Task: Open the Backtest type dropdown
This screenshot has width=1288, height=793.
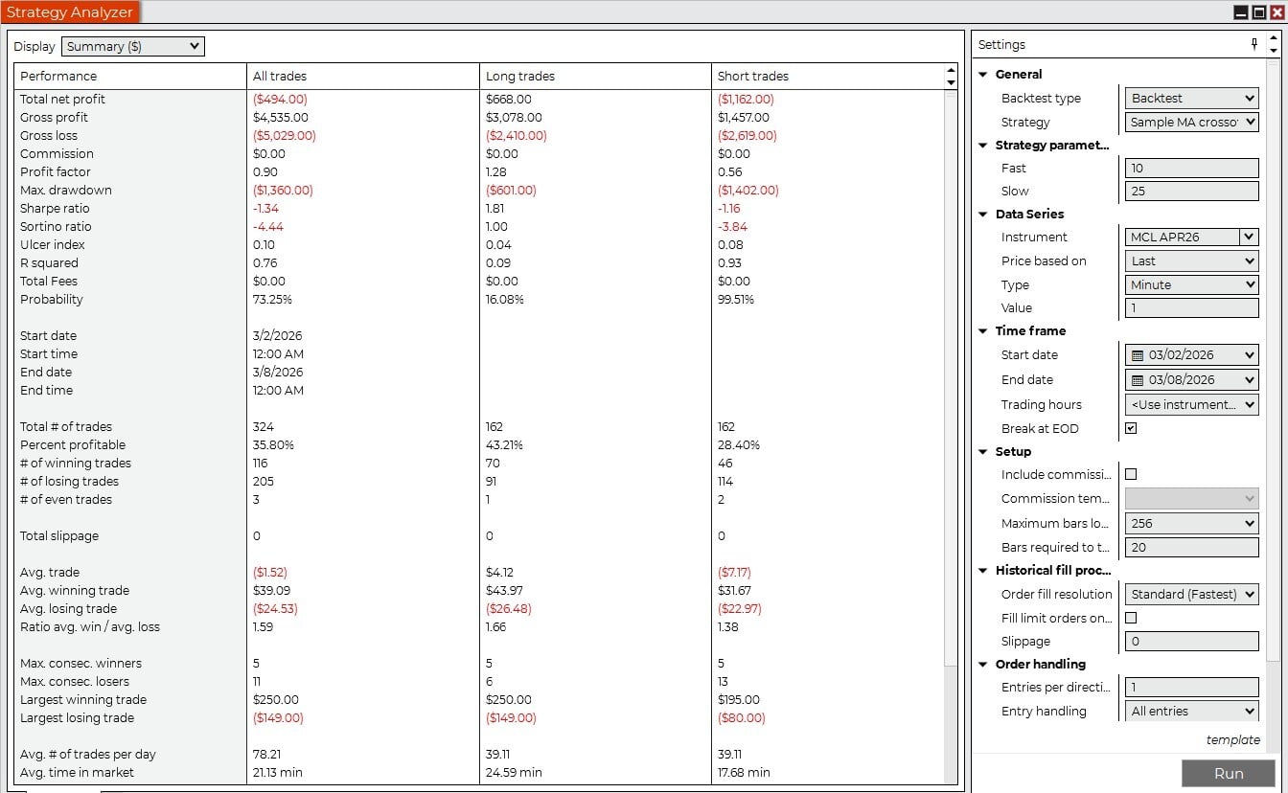Action: click(1192, 98)
